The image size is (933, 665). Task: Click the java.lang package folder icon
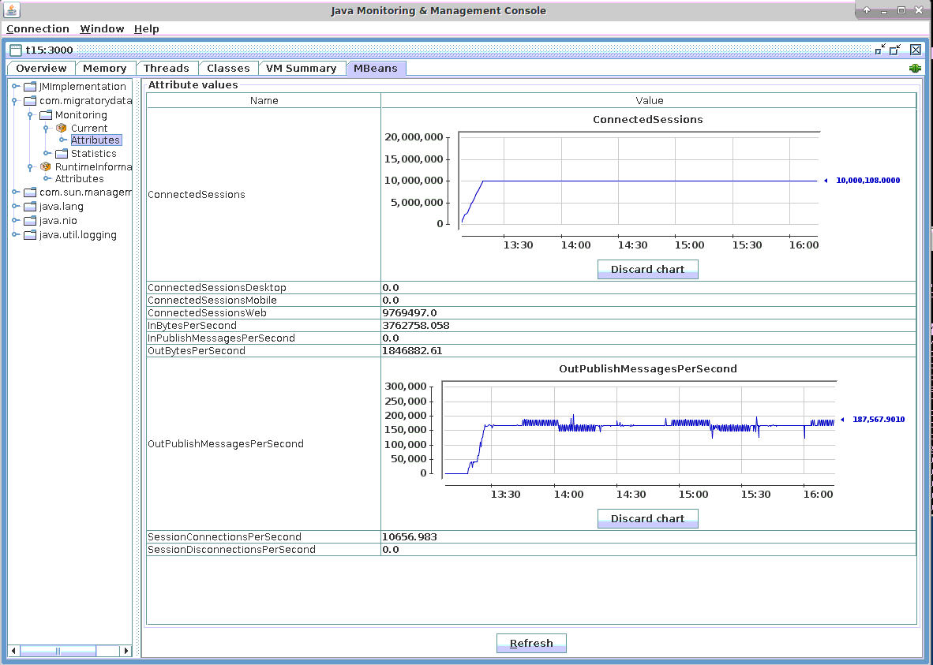(x=30, y=207)
